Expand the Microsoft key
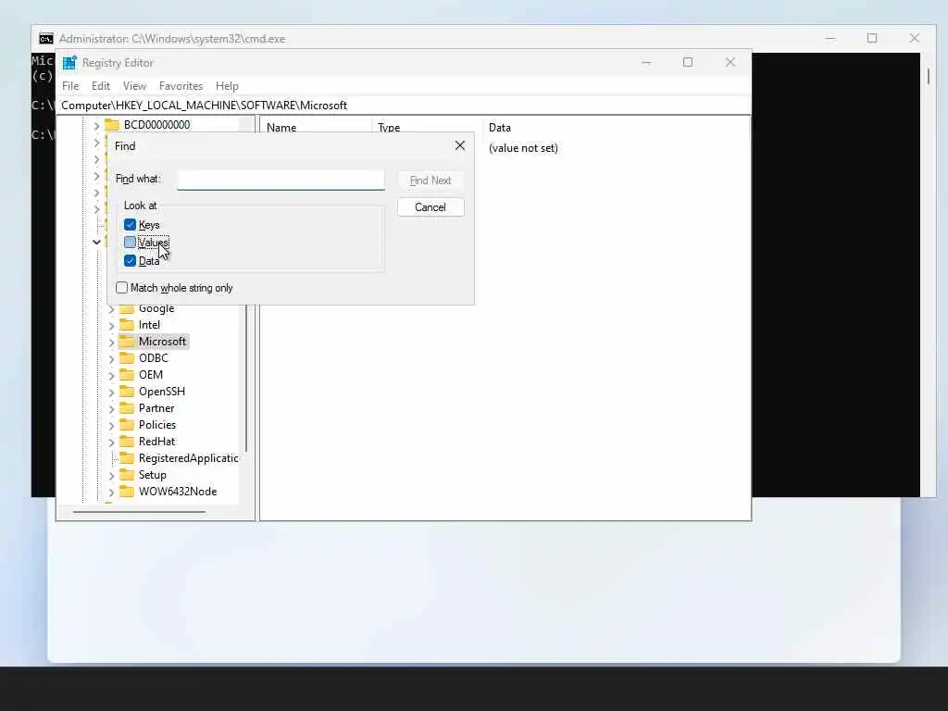Screen dimensions: 948x711 coord(111,343)
